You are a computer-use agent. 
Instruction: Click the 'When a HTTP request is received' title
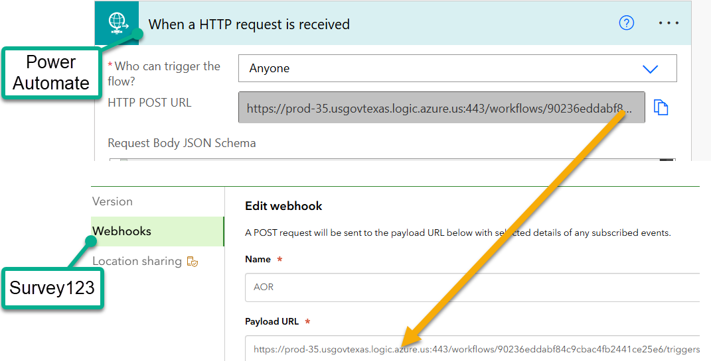tap(249, 24)
